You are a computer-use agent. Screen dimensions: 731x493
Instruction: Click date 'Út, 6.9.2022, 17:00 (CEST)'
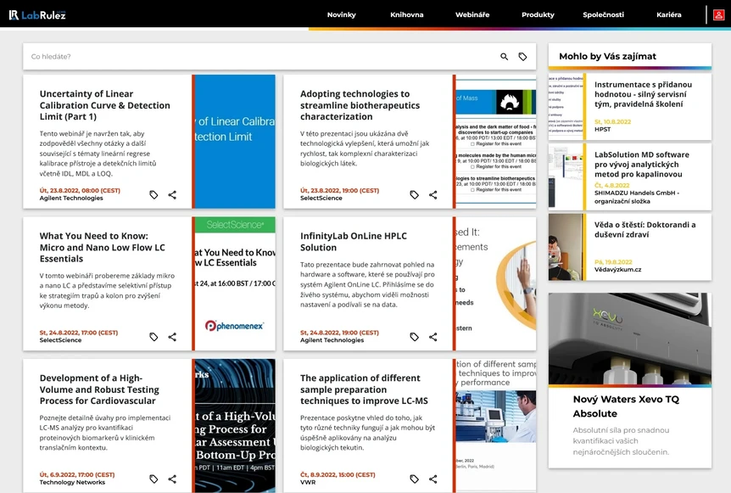pos(77,475)
